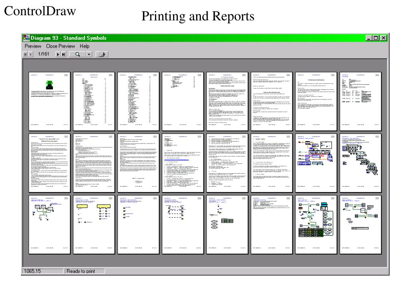Screen dimensions: 410x308
Task: Select page 22 thumbnail with only header text
Action: click(x=272, y=225)
